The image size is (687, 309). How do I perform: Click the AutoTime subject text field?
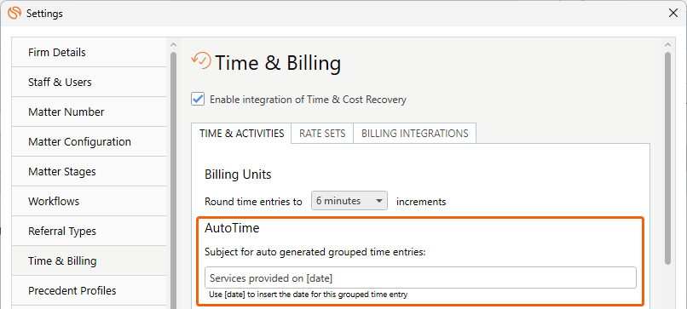coord(420,278)
